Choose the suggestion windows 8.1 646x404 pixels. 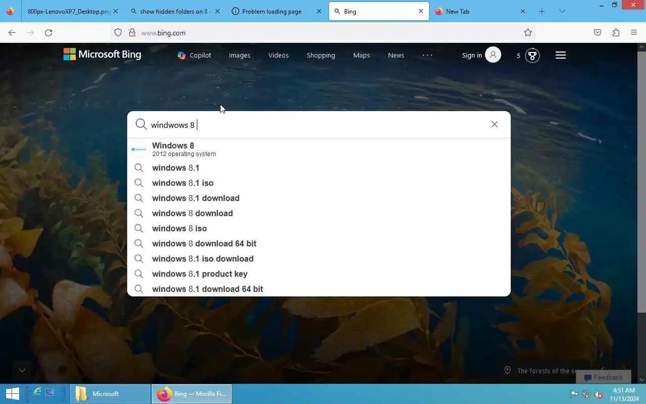pos(319,168)
